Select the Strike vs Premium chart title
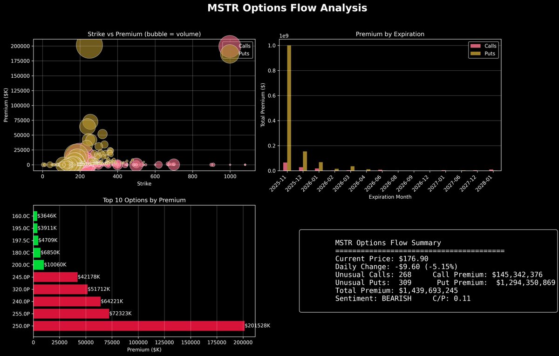559x356 pixels. click(x=143, y=34)
